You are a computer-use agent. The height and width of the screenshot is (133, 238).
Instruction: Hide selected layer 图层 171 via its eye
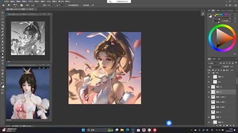(209, 92)
